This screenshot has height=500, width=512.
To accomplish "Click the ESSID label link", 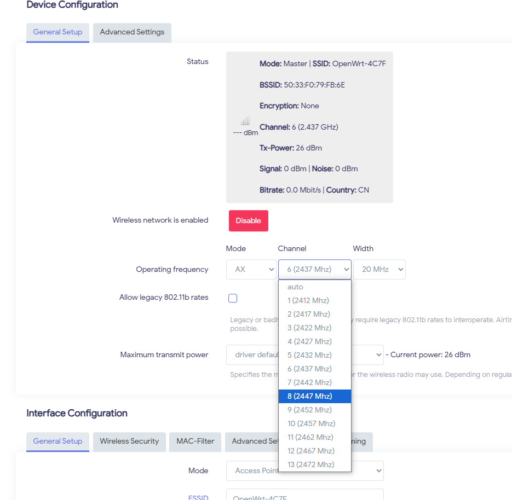I will [198, 497].
